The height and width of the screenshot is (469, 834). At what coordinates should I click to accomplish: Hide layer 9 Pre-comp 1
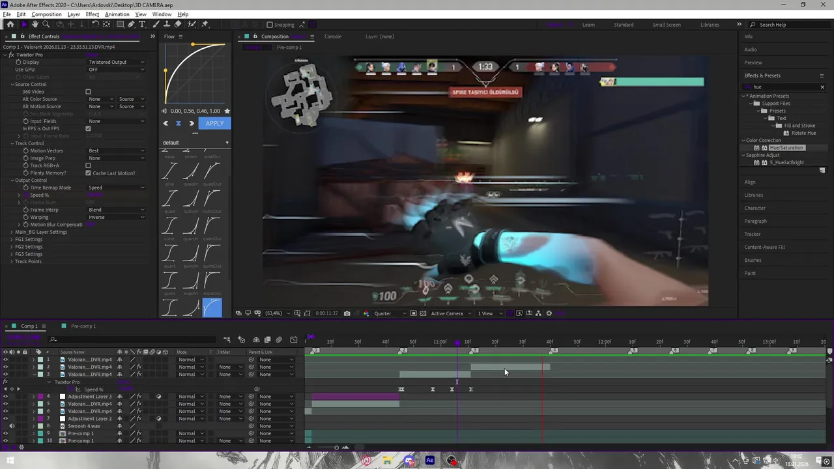pyautogui.click(x=5, y=433)
